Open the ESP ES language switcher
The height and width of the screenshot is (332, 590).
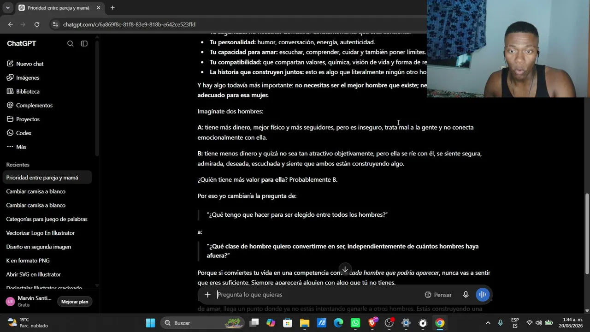click(515, 323)
